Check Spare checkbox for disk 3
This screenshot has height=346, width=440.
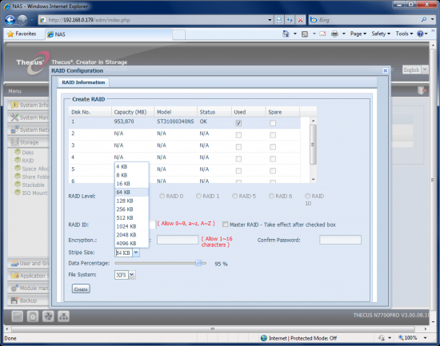tap(273, 147)
